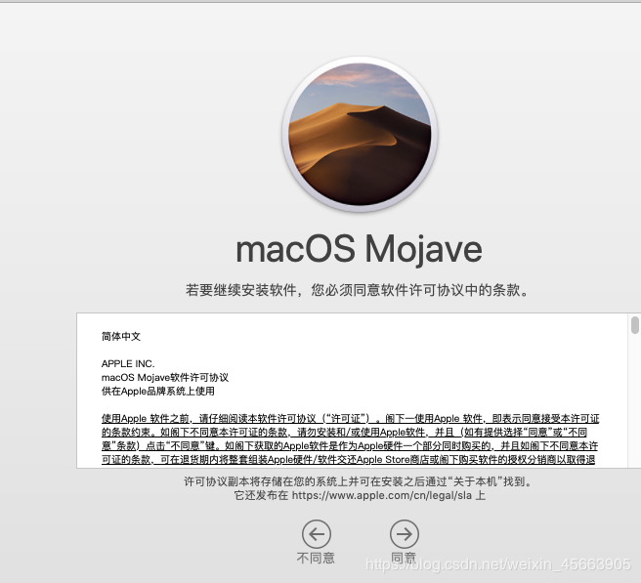Click the 同意 label under the right arrow
Viewport: 641px width, 583px height.
pos(404,558)
